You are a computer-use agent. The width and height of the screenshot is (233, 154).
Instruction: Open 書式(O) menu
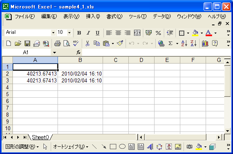(114, 16)
